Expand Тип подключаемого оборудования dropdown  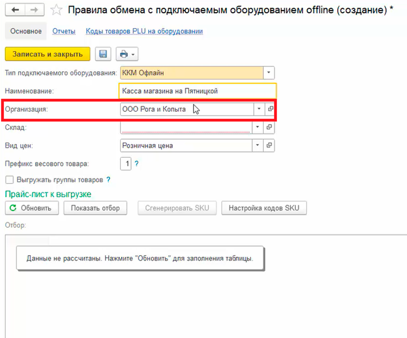click(x=269, y=73)
